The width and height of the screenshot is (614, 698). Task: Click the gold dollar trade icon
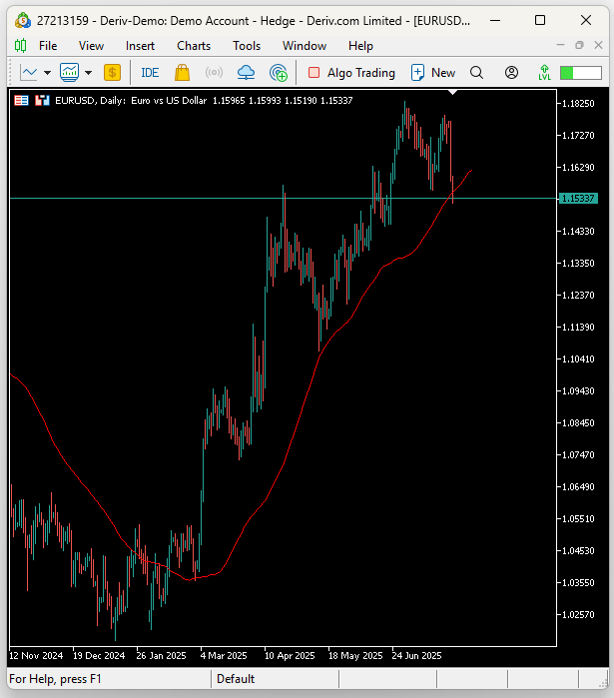[112, 72]
